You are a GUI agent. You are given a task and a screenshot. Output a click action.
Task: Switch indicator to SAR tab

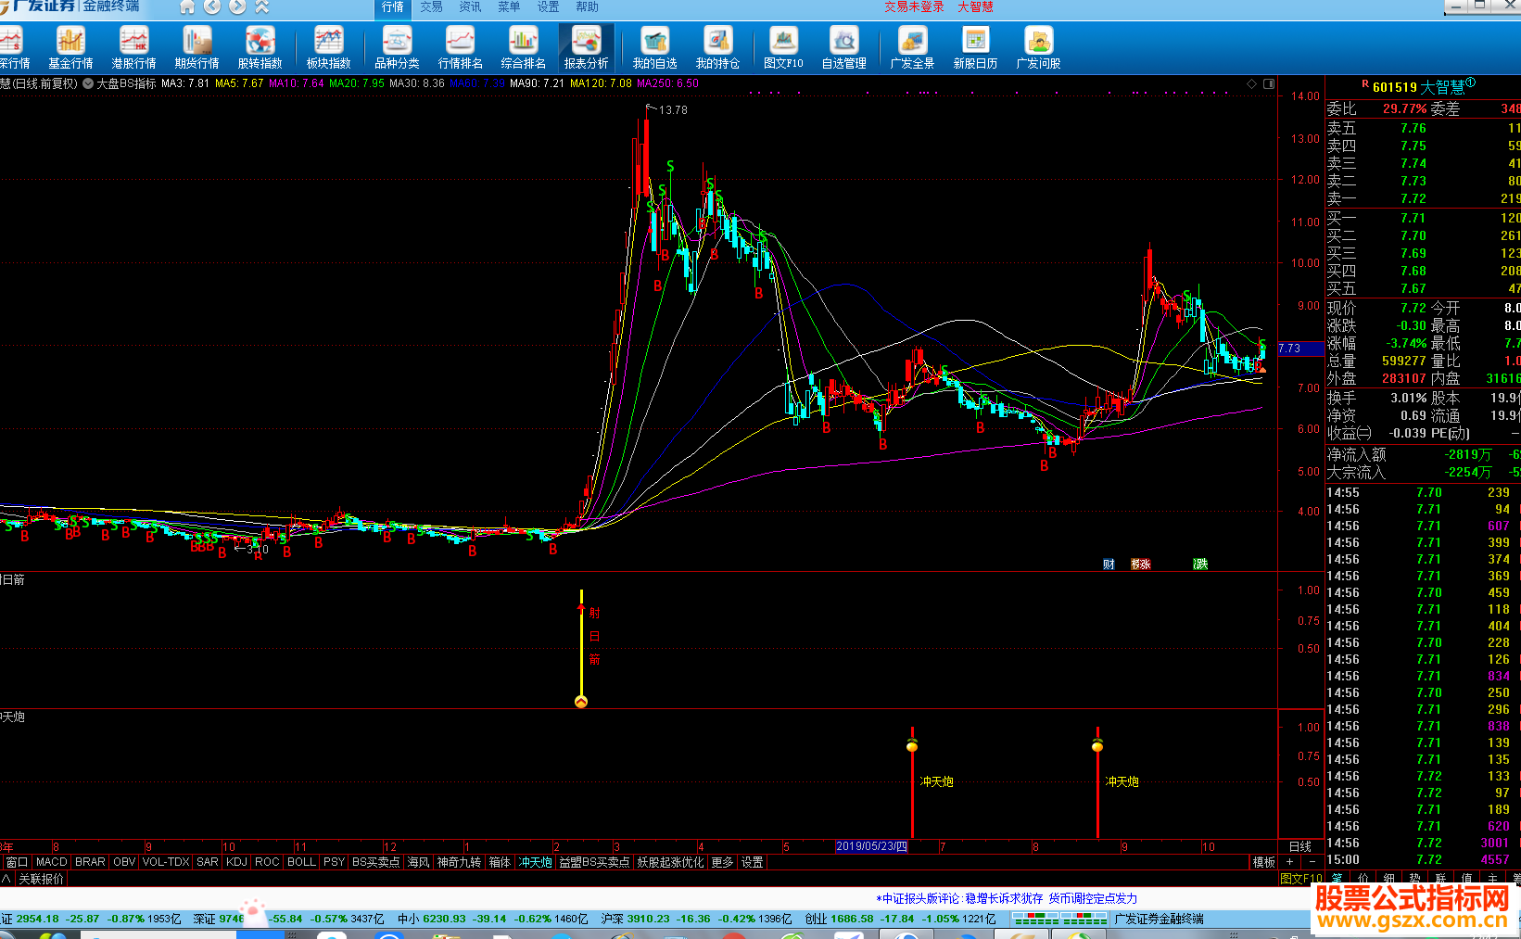pyautogui.click(x=208, y=862)
